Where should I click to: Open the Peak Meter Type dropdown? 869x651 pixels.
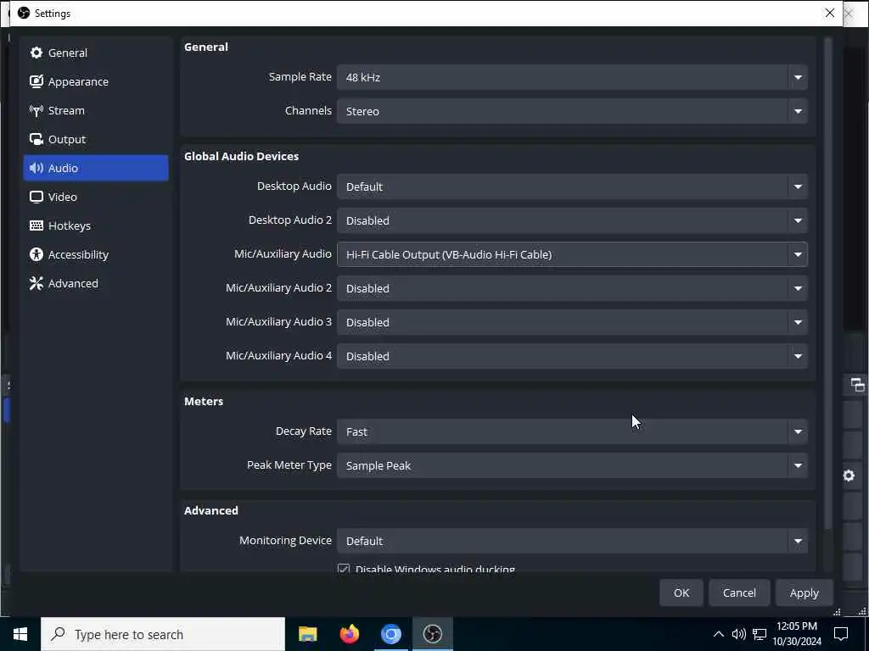coord(572,465)
